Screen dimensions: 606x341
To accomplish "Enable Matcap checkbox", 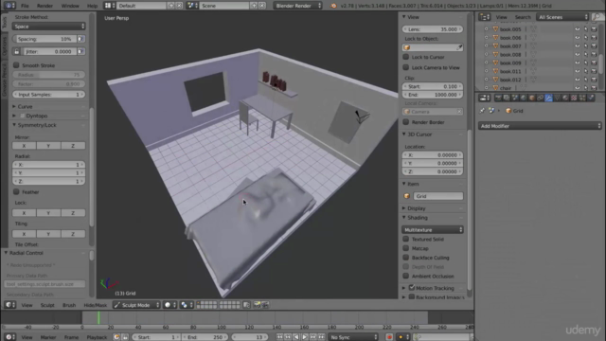I will click(x=406, y=248).
